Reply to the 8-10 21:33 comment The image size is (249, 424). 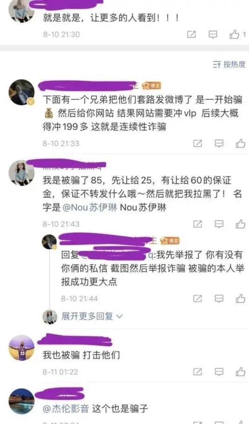[219, 144]
